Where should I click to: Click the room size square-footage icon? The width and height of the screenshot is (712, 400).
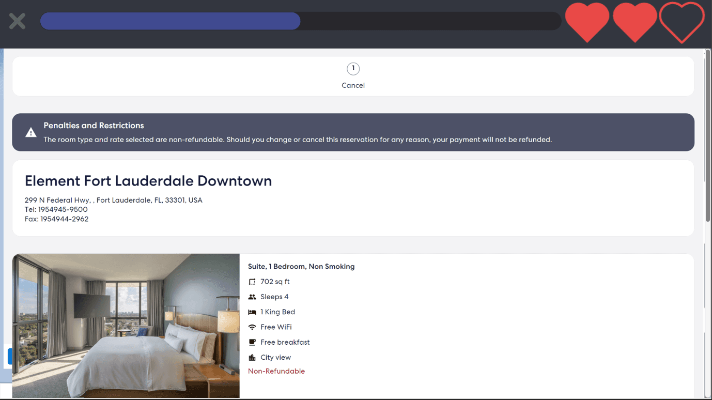252,282
